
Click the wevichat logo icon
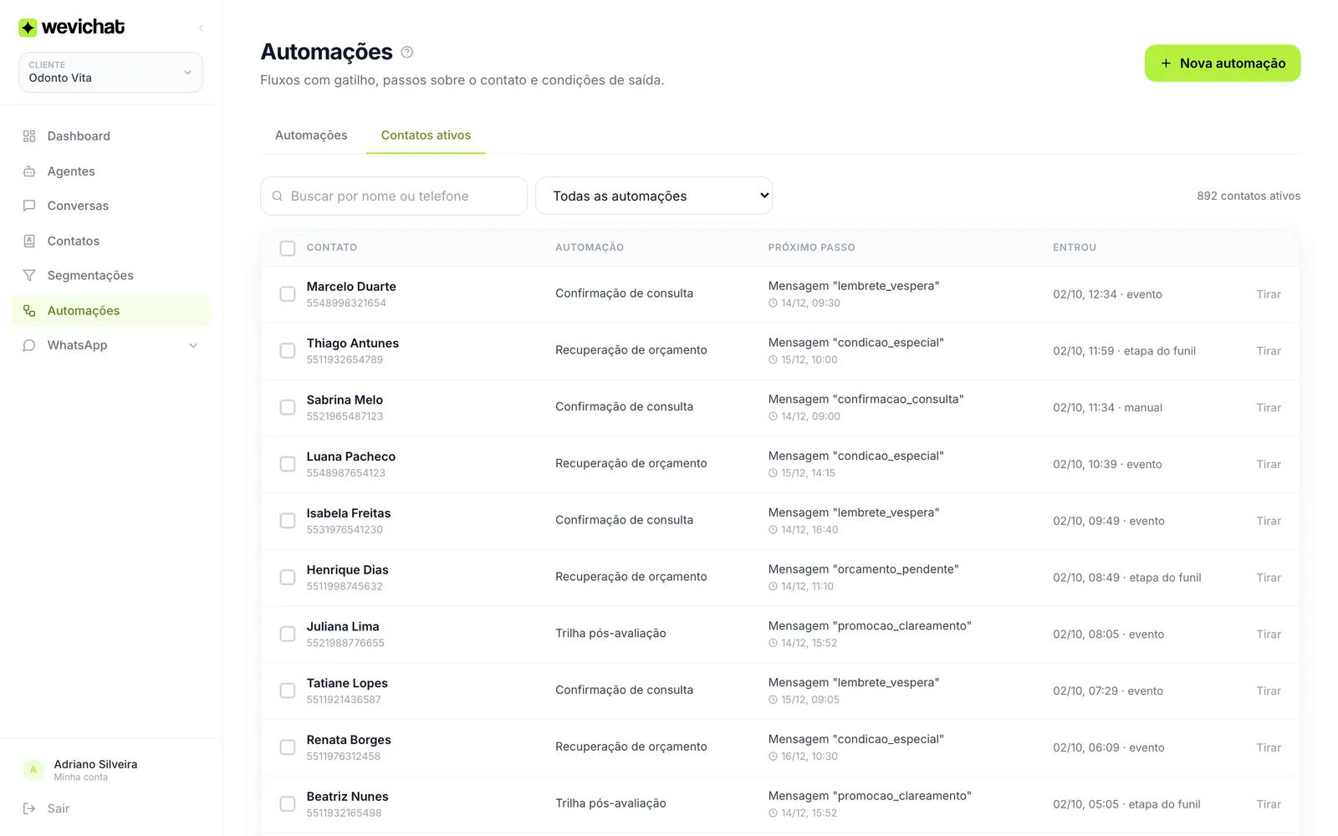click(28, 28)
